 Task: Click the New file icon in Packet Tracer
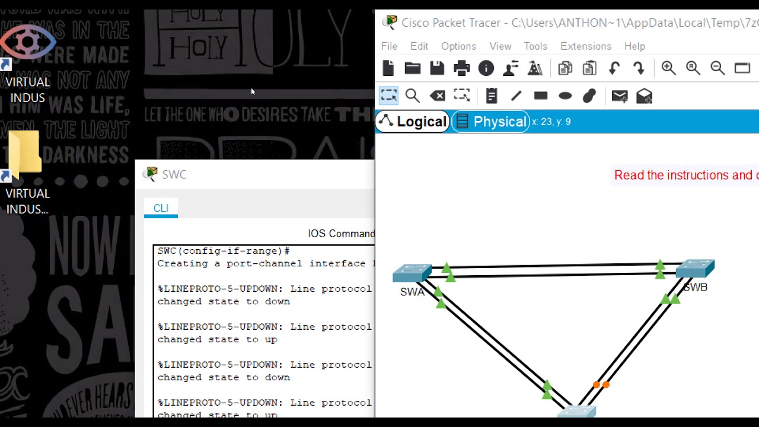coord(388,68)
